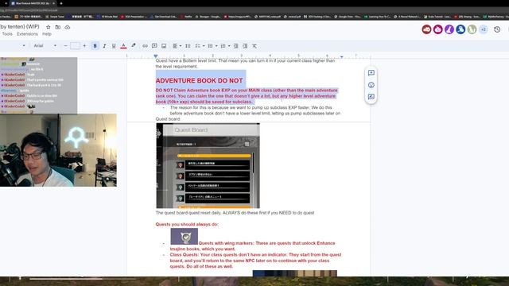Image resolution: width=509 pixels, height=286 pixels.
Task: Click 'Quests you should always do:' text
Action: 187,224
